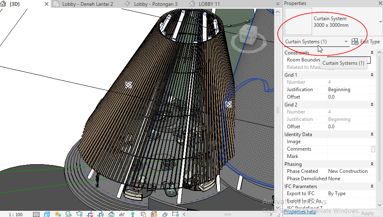Open Temporary Hide/Isolate glasses icon

(122, 214)
